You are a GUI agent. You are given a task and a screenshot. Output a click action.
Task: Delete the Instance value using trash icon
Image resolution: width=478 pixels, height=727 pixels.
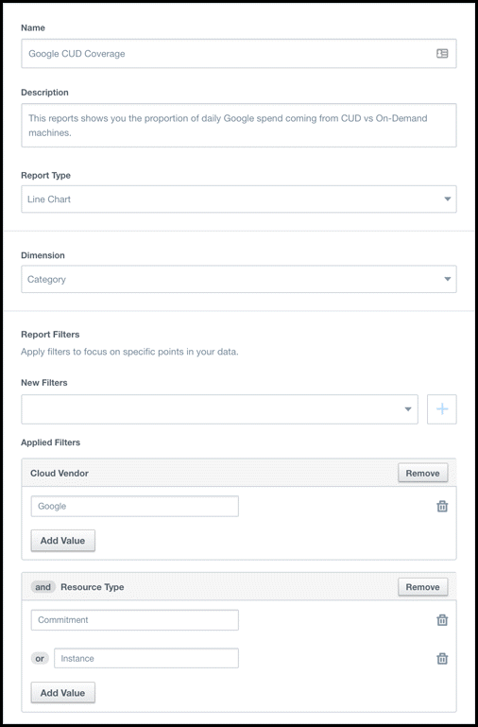[442, 658]
